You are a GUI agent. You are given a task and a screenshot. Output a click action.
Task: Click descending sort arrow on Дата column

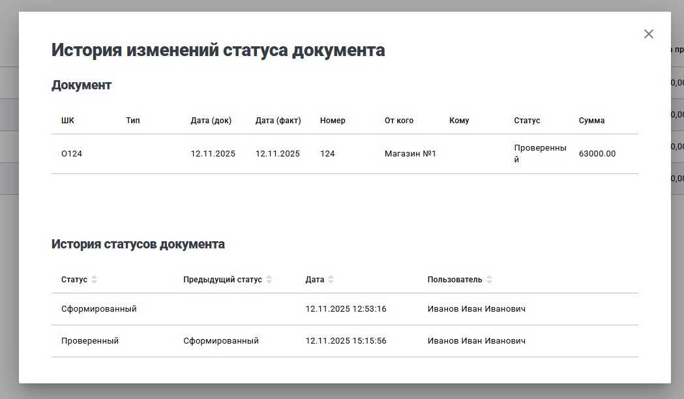[x=332, y=282]
